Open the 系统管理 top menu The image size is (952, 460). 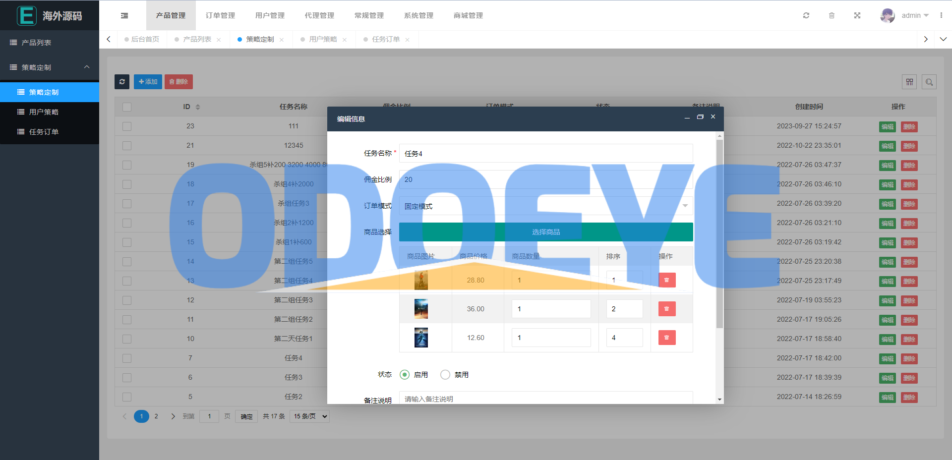tap(419, 15)
